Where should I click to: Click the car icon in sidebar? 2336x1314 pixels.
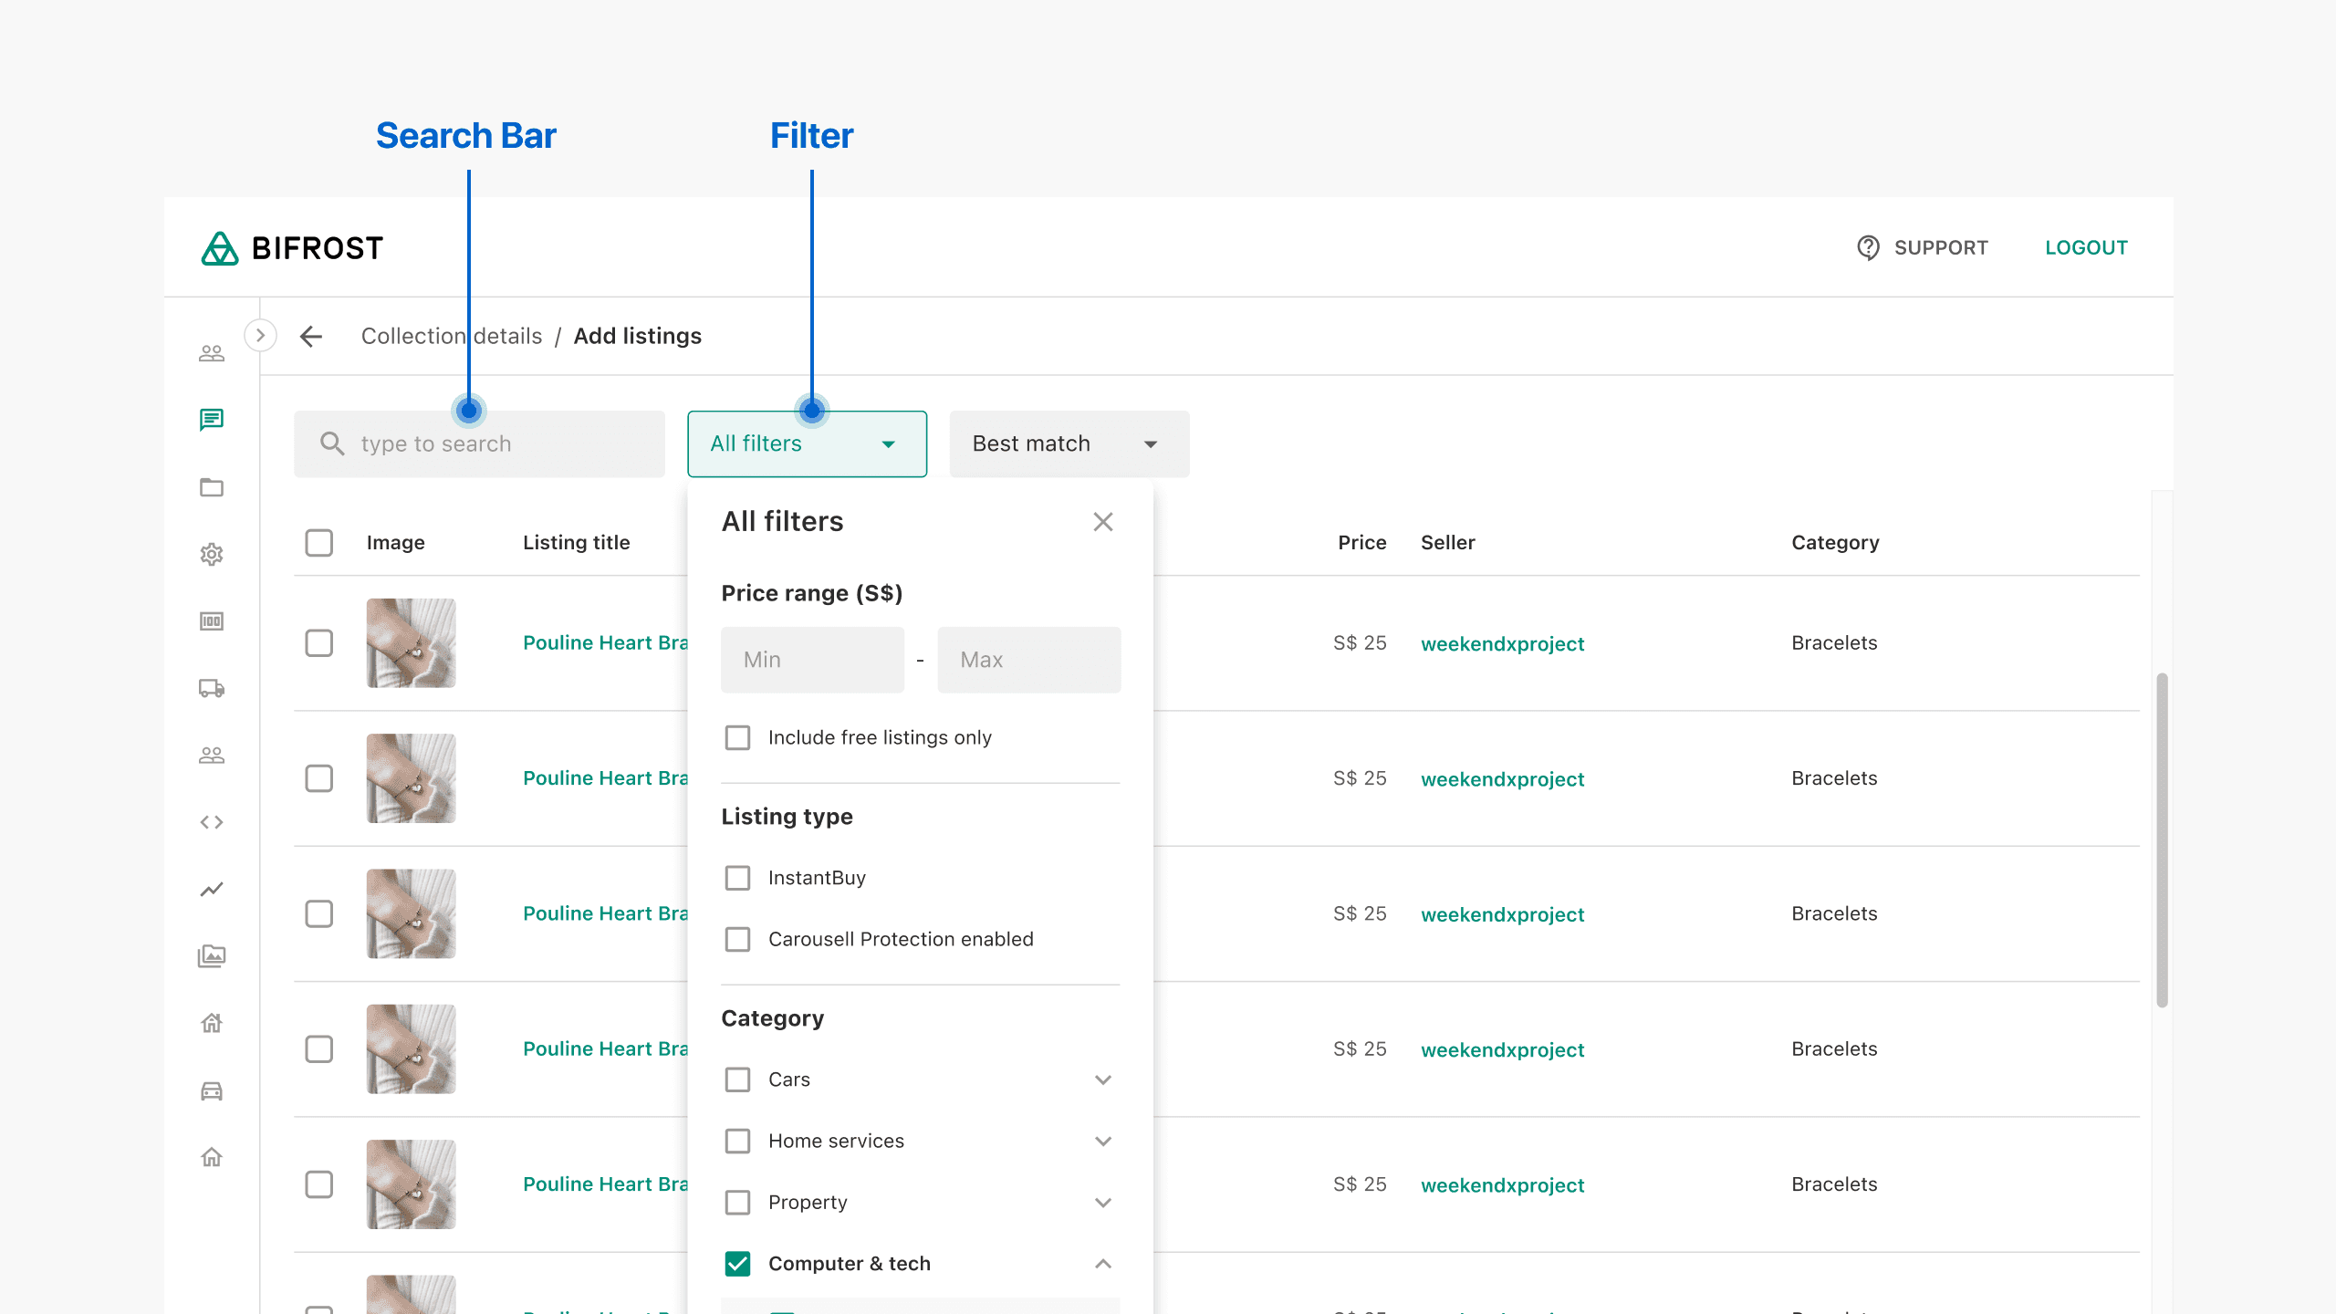click(212, 1090)
